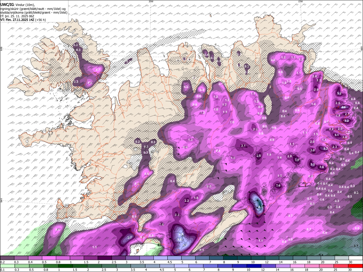363x272 pixels.
Task: Pick the 0.4 swatch in the snow legend row
Action: click(35, 258)
